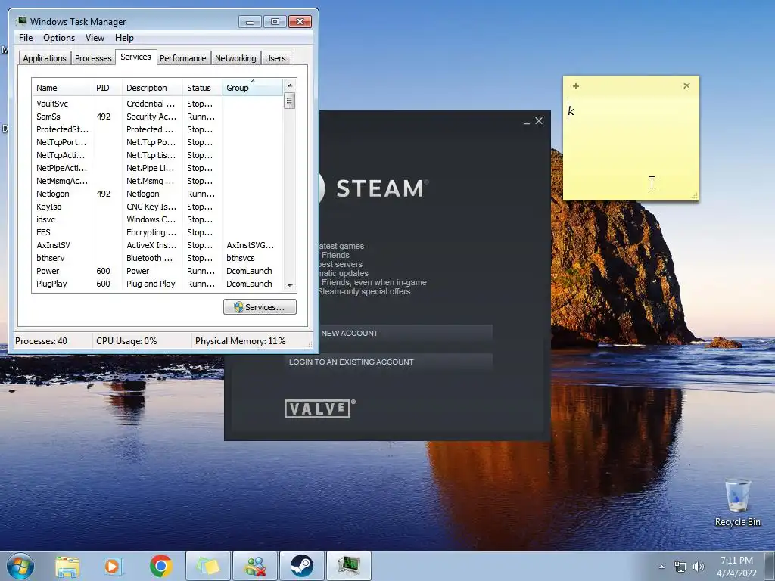Click Steam's LOGIN TO AN EXISTING ACCOUNT button
Viewport: 775px width, 581px height.
click(x=388, y=362)
